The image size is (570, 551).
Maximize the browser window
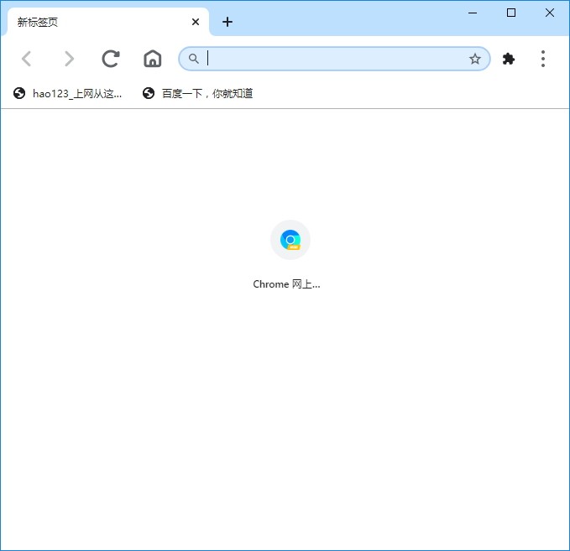(511, 13)
